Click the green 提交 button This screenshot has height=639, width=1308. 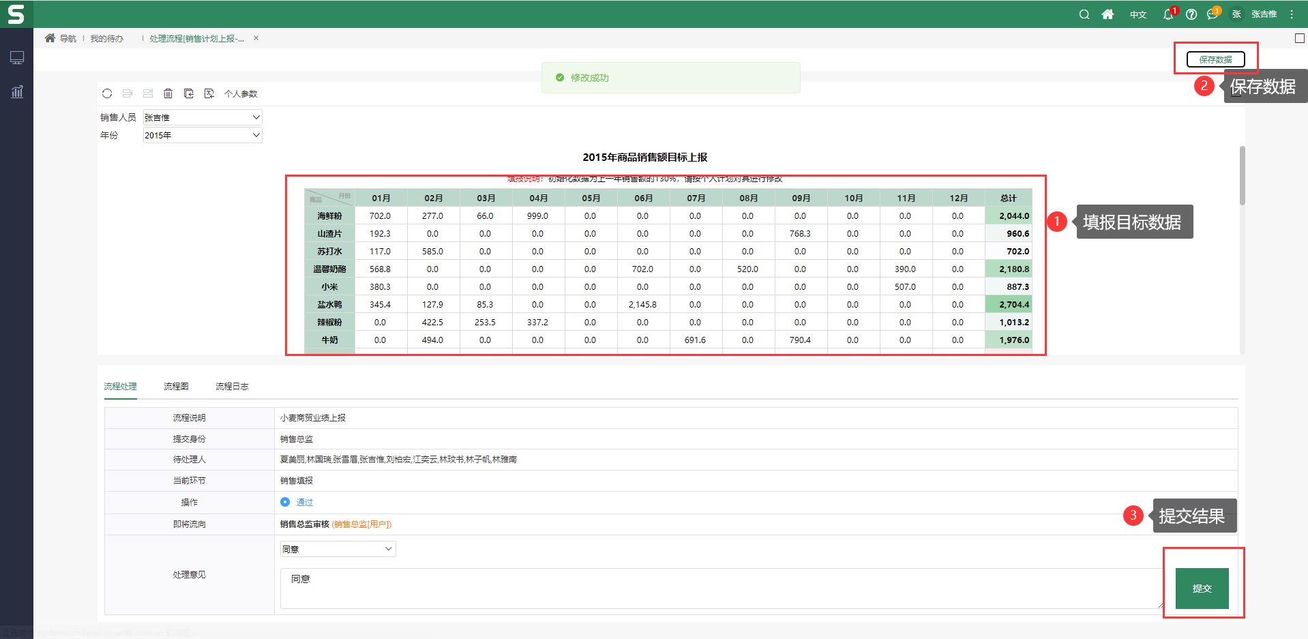(1202, 588)
